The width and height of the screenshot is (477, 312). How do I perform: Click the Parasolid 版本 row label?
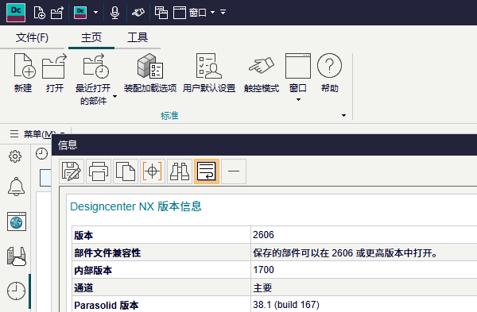(x=107, y=305)
